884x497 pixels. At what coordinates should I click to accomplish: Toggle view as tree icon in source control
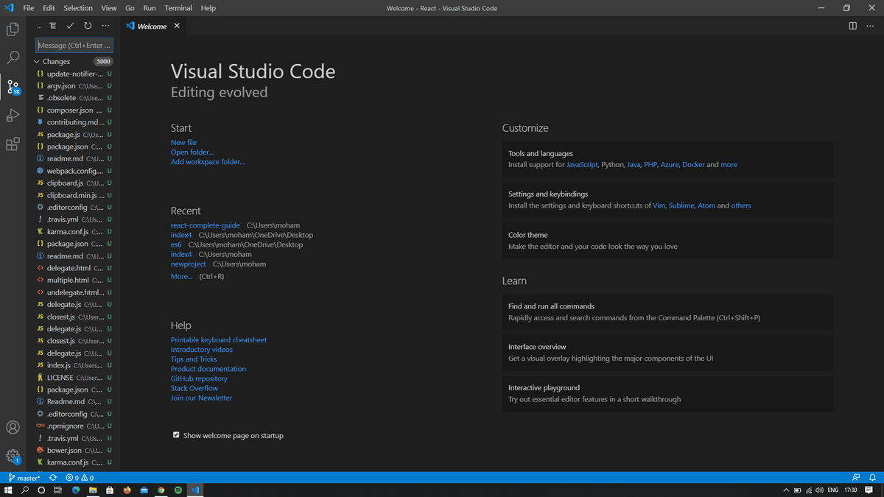click(52, 26)
